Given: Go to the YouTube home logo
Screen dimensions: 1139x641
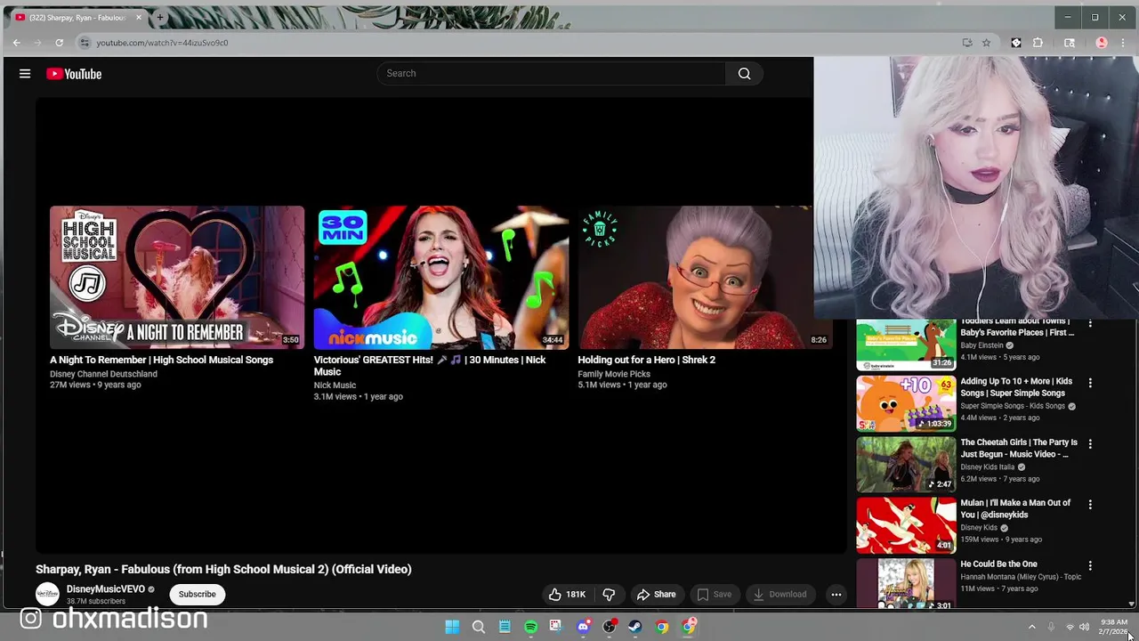Looking at the screenshot, I should 74,74.
